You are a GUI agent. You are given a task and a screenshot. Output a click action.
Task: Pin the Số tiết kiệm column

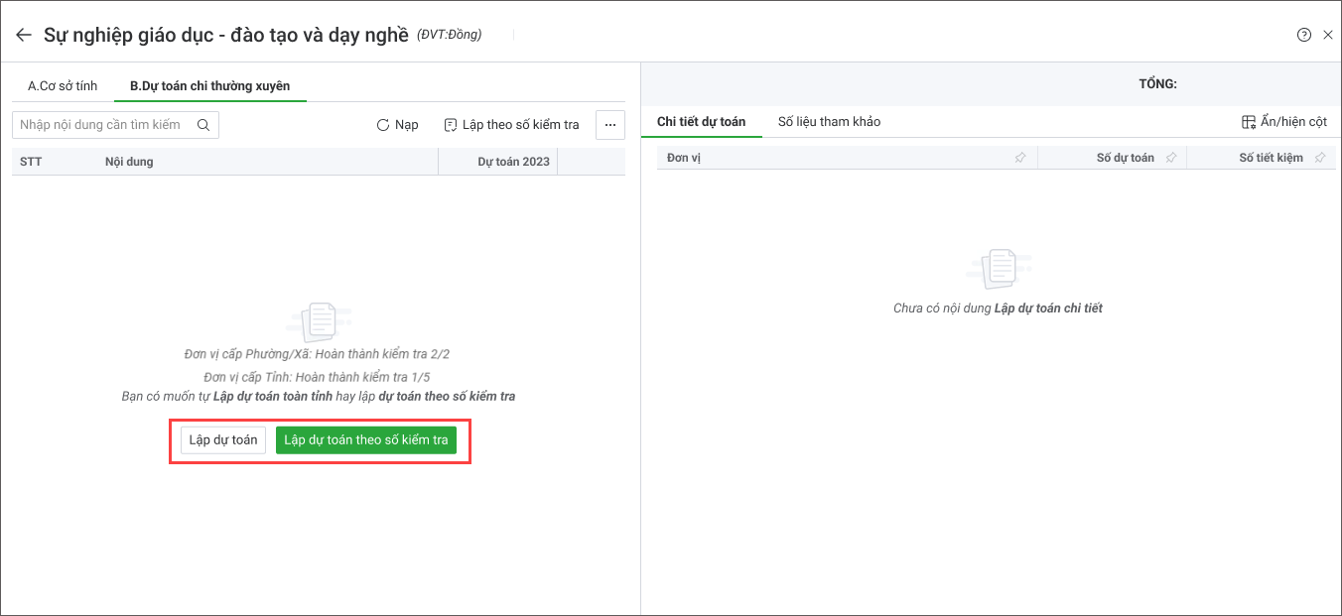[1319, 158]
